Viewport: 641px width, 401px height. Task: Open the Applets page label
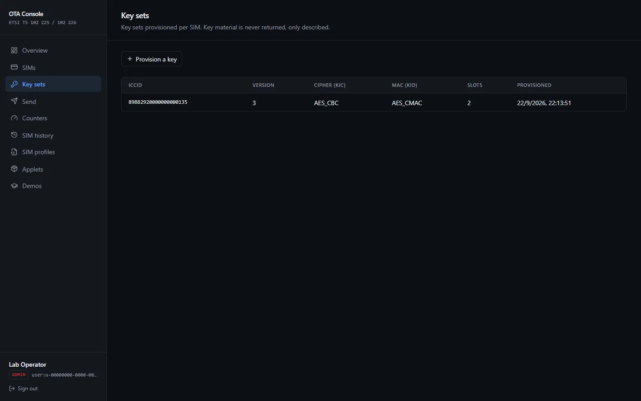[x=32, y=169]
